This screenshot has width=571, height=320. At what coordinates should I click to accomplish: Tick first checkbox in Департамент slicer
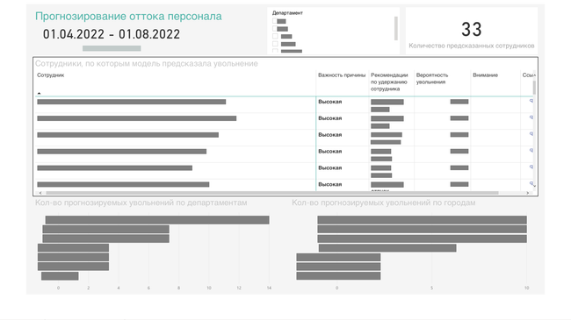[x=275, y=21]
